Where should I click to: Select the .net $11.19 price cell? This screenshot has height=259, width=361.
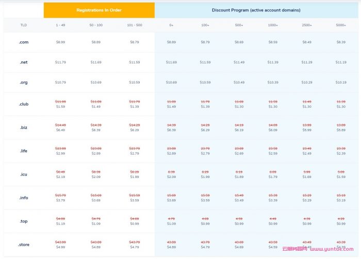(x=341, y=62)
